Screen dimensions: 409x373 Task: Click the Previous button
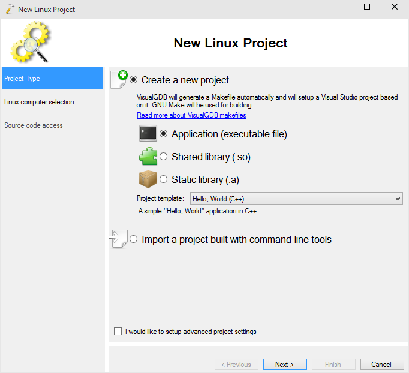coord(236,365)
